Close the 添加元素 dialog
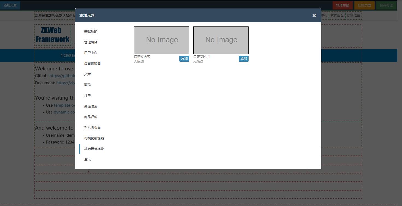The image size is (402, 206). click(x=314, y=16)
